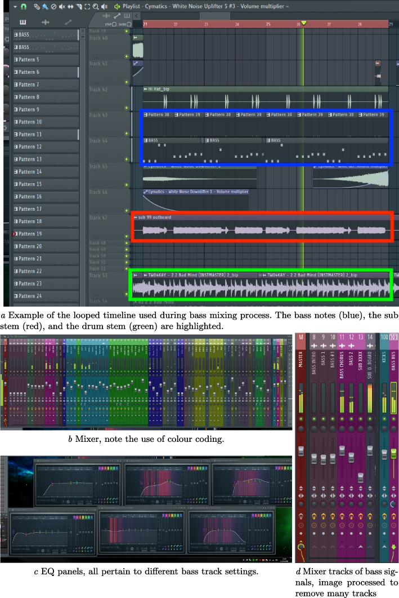The height and width of the screenshot is (598, 399).
Task: Open the Hi Hat_bip clip menu arrow
Action: [x=146, y=89]
